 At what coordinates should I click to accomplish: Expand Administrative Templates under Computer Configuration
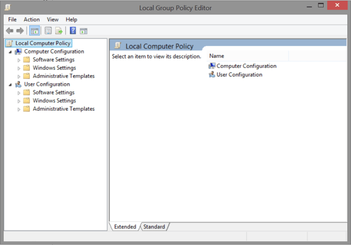(19, 76)
